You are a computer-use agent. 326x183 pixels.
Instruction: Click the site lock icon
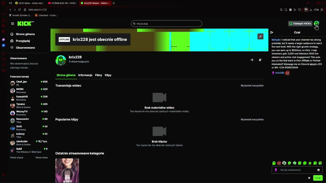tap(25, 10)
